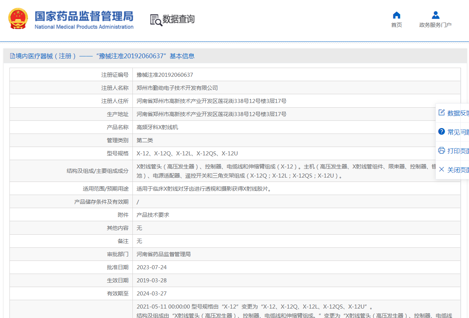469x318 pixels.
Task: Click 国家药品监督管理局 site title
Action: coord(84,16)
